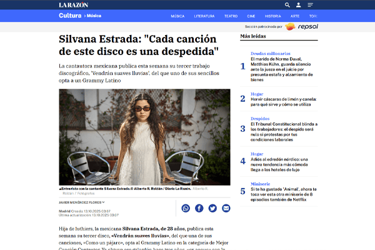Open the Historia section
This screenshot has height=250, width=375.
click(272, 16)
